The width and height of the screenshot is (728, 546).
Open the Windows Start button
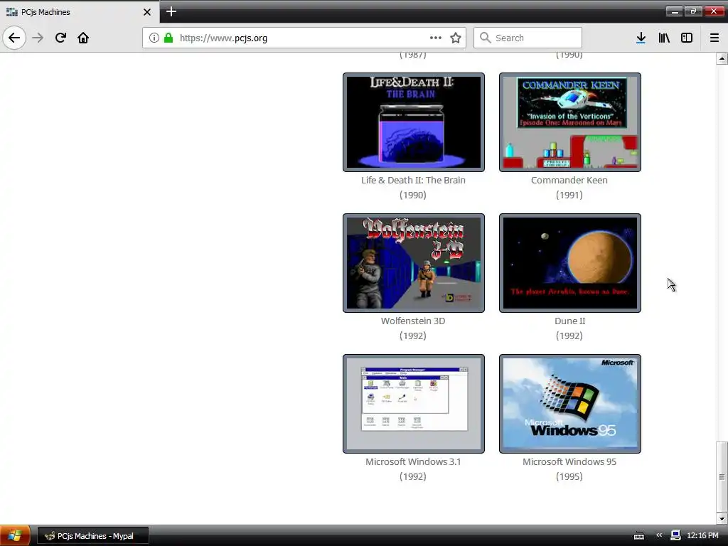(15, 536)
